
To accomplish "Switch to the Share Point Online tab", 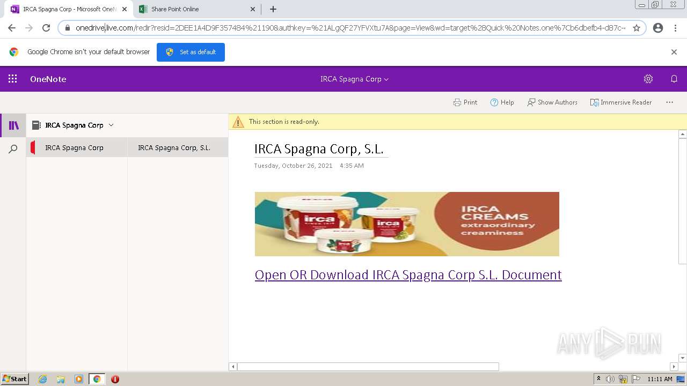I will pos(196,9).
